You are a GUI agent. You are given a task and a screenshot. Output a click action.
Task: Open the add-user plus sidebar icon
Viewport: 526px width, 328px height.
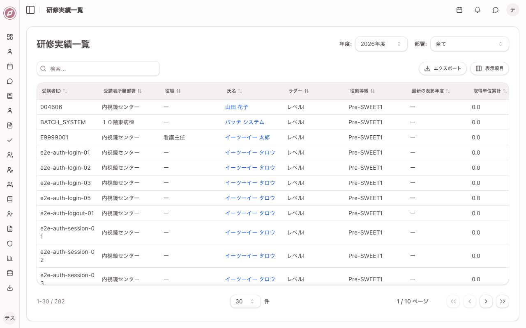[x=10, y=214]
